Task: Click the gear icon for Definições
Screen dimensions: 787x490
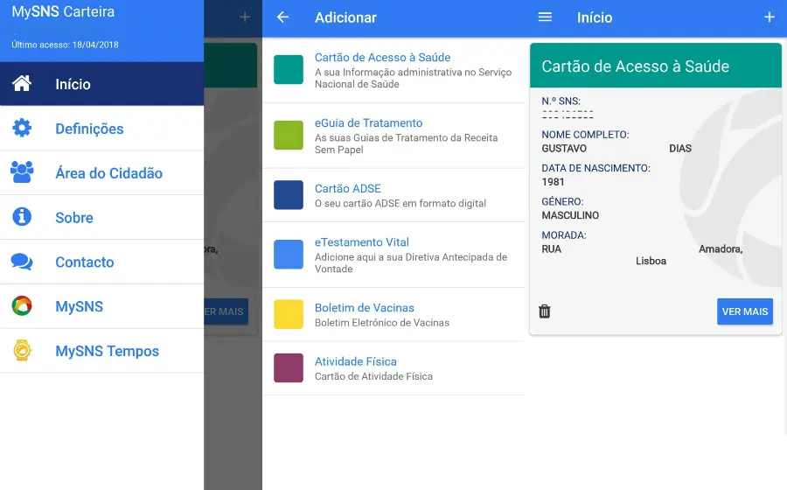Action: 22,129
